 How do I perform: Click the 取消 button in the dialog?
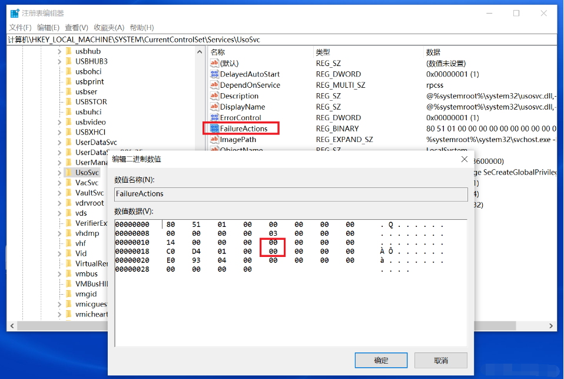pyautogui.click(x=440, y=360)
